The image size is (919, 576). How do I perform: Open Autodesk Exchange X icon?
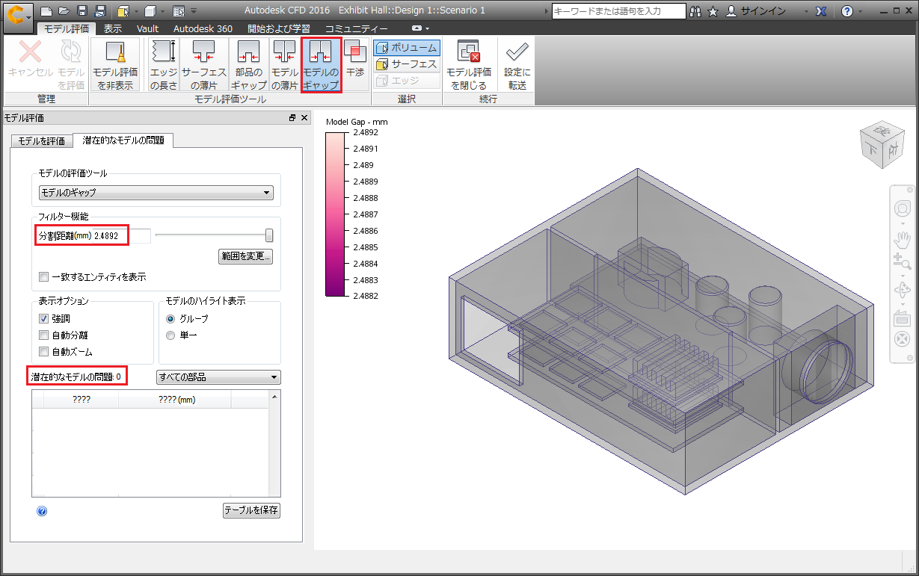coord(822,11)
